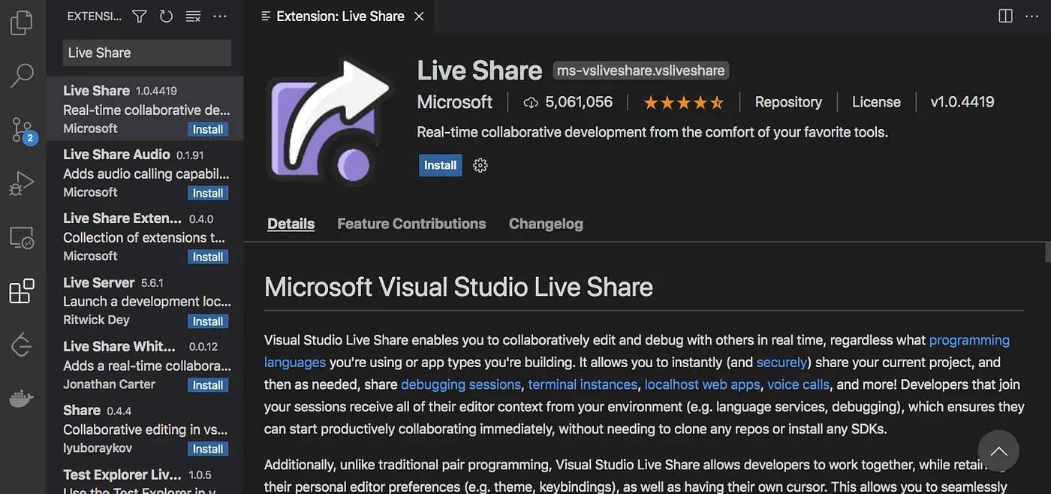Click the Live Share extensions search field
The height and width of the screenshot is (494, 1051).
[146, 53]
